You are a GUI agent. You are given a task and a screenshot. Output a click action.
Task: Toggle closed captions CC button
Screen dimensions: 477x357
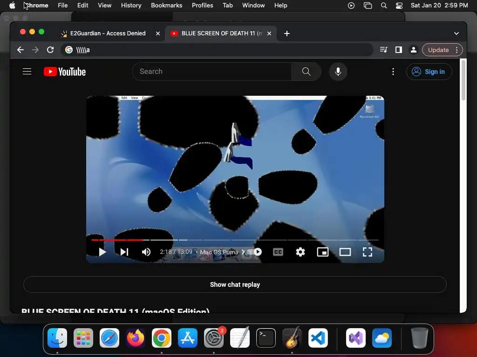(x=278, y=252)
